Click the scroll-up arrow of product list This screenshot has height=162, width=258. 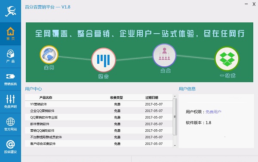click(x=175, y=96)
